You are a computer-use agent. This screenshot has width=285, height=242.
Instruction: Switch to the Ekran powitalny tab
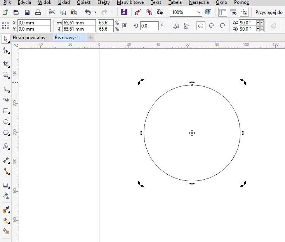pyautogui.click(x=29, y=38)
